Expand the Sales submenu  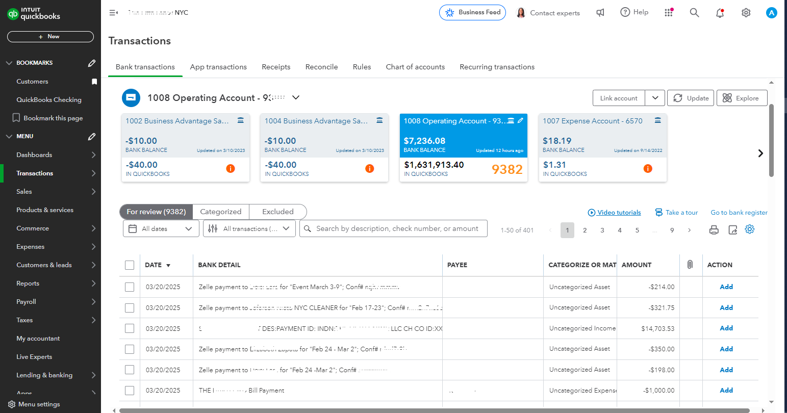coord(93,192)
